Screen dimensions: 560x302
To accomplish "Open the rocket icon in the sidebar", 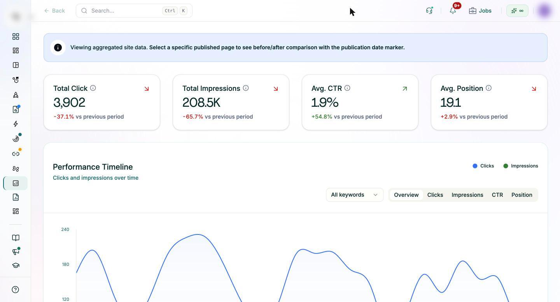I will [x=16, y=95].
